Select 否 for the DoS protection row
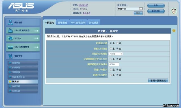181x108 pixels. [x=117, y=49]
